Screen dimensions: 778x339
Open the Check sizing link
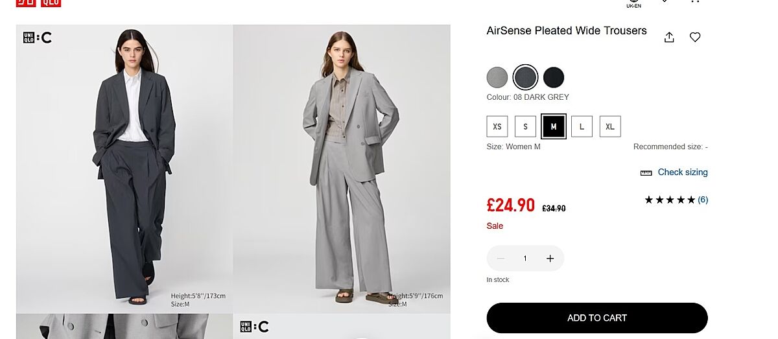point(683,172)
